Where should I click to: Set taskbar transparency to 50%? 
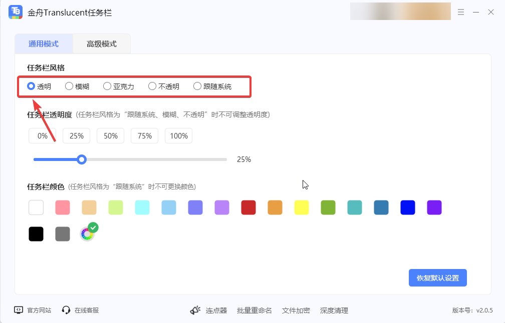(x=110, y=135)
